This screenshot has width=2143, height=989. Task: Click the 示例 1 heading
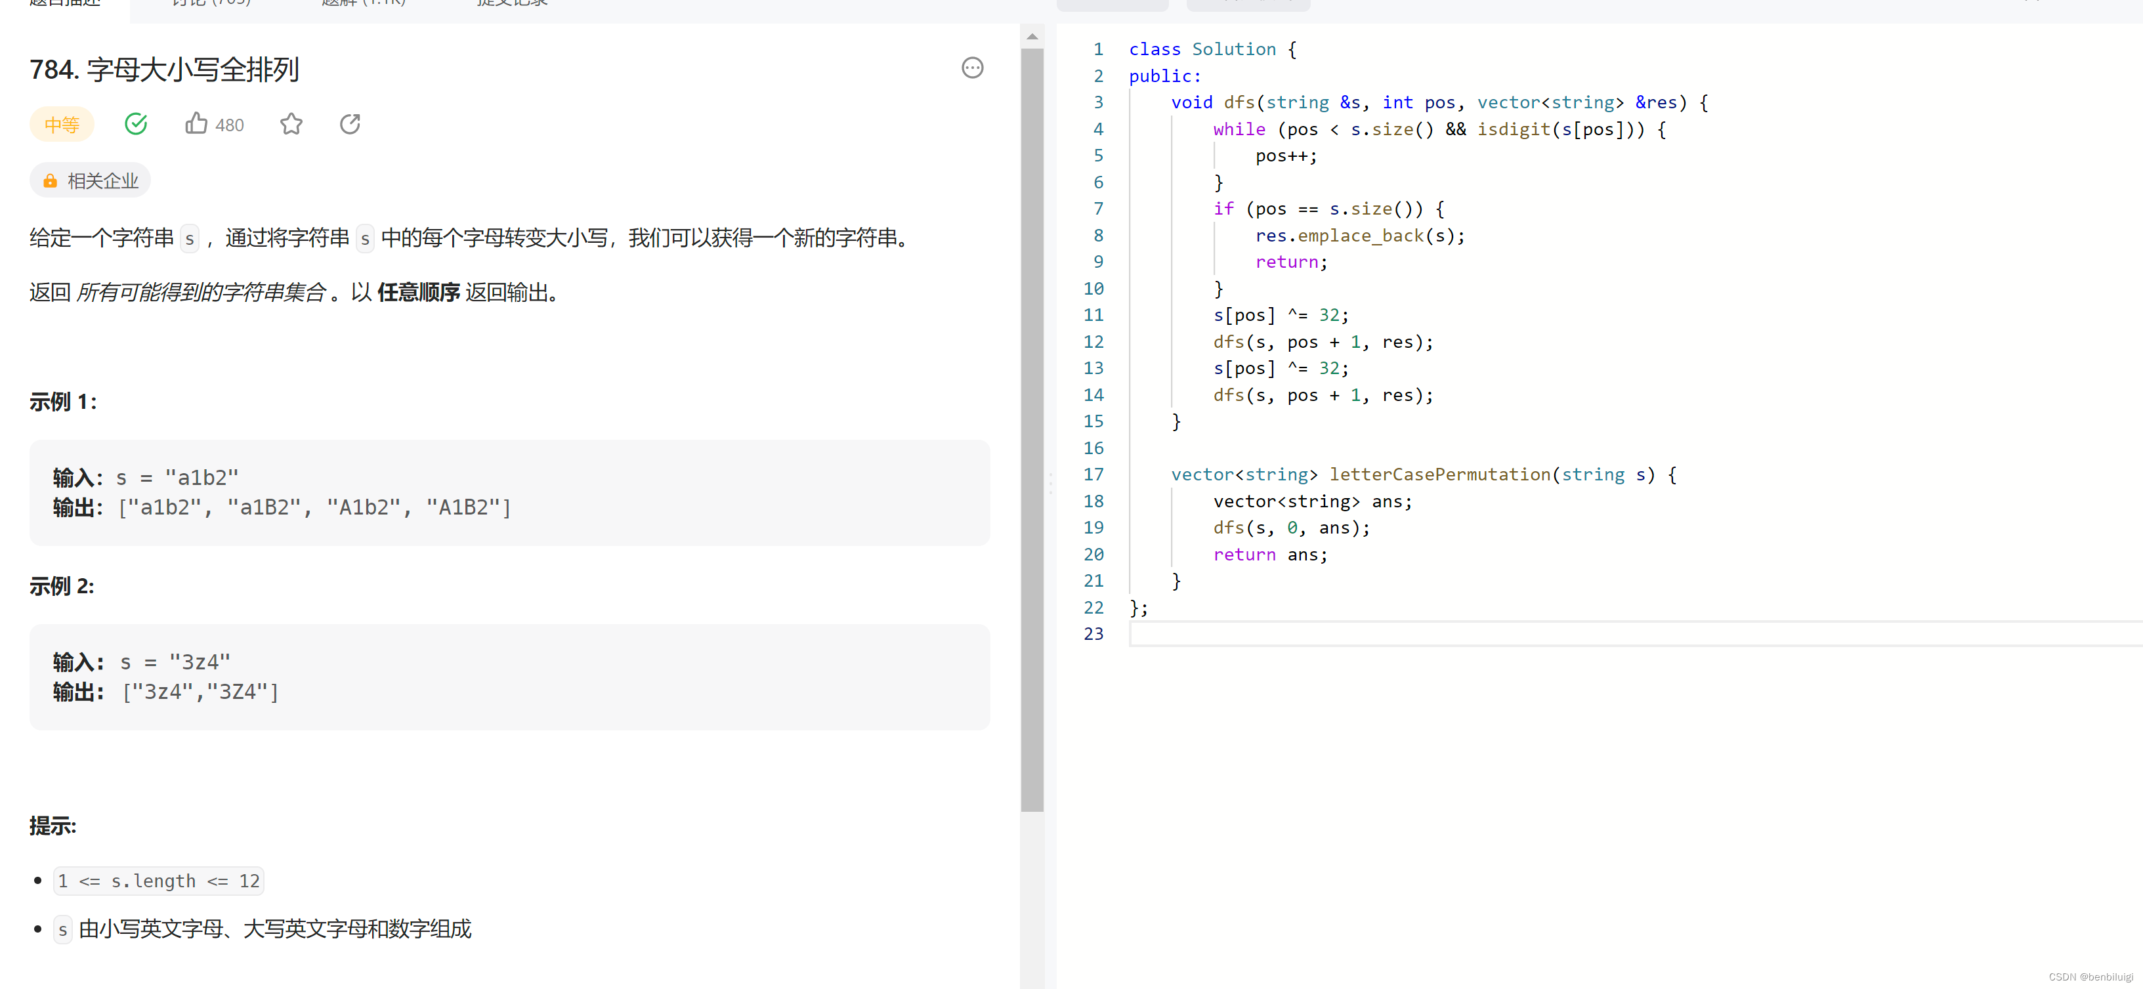[63, 402]
